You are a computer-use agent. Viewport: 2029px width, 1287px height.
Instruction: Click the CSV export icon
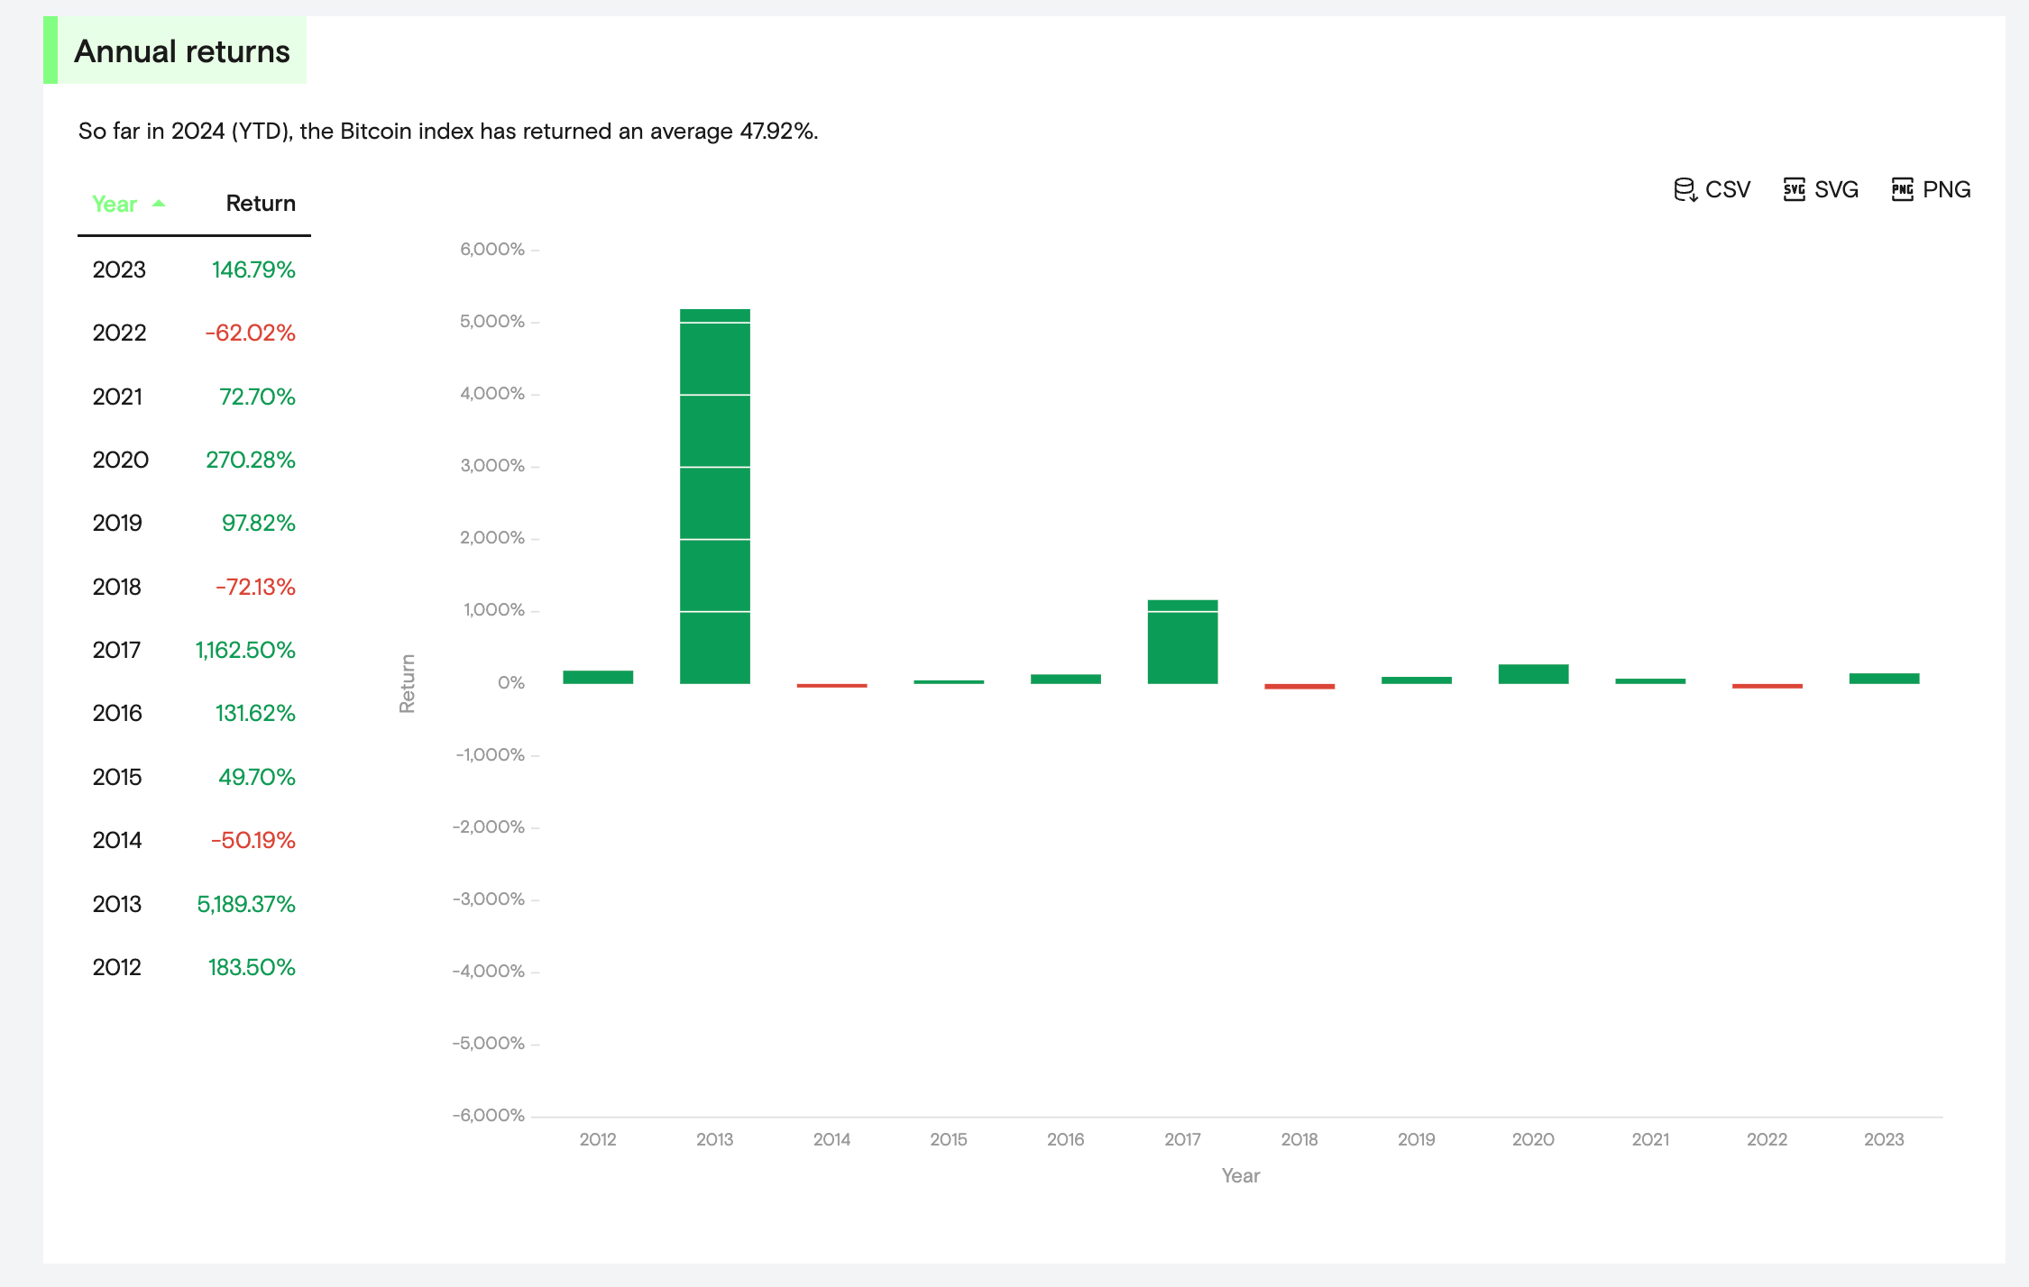(1712, 189)
